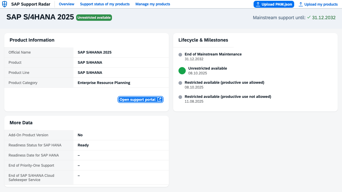
Task: Click the green Unrestricted available status badge
Action: coord(94,18)
